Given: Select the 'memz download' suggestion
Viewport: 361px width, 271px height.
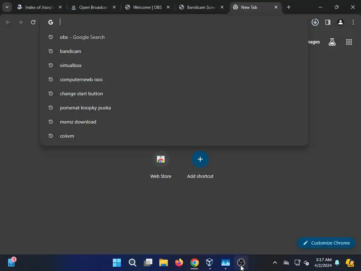Looking at the screenshot, I should pos(174,122).
